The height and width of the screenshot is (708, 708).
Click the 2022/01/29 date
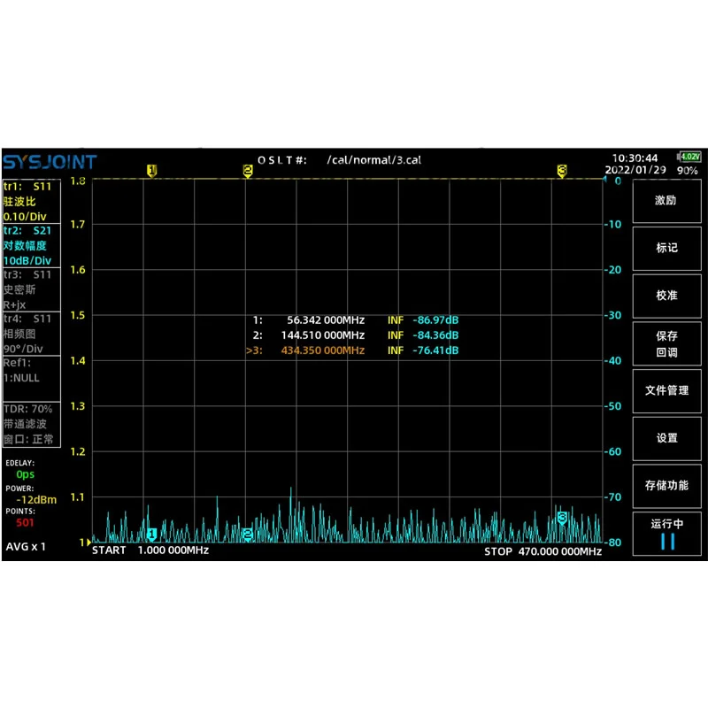(x=635, y=170)
